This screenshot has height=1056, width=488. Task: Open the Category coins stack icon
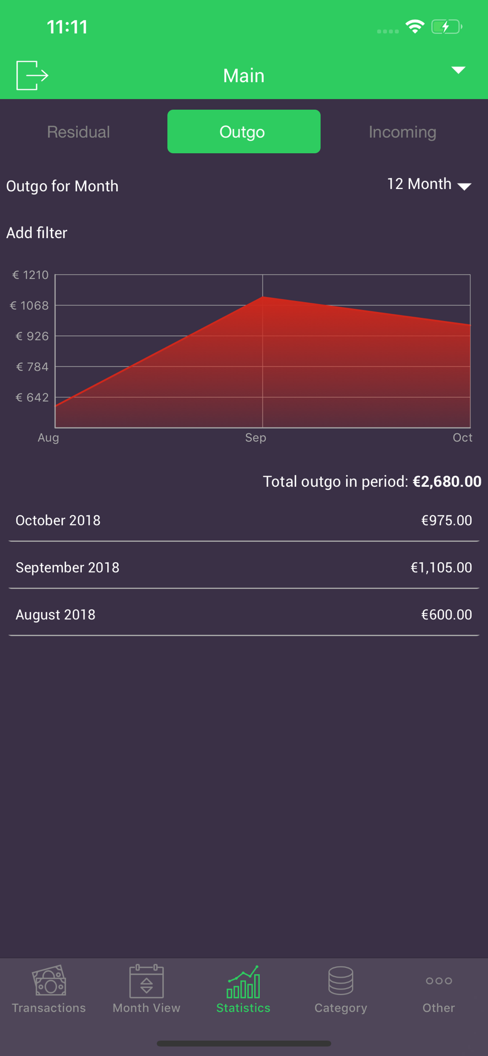(x=341, y=981)
